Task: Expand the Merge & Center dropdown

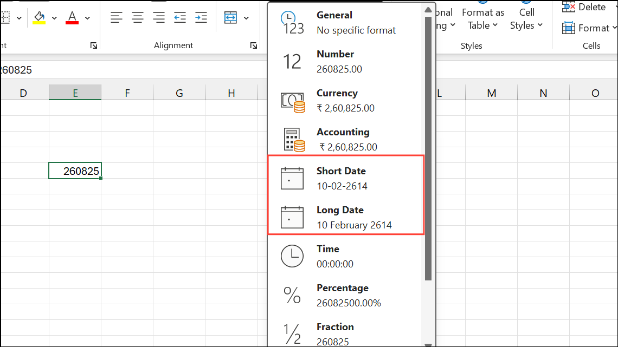Action: (x=246, y=17)
